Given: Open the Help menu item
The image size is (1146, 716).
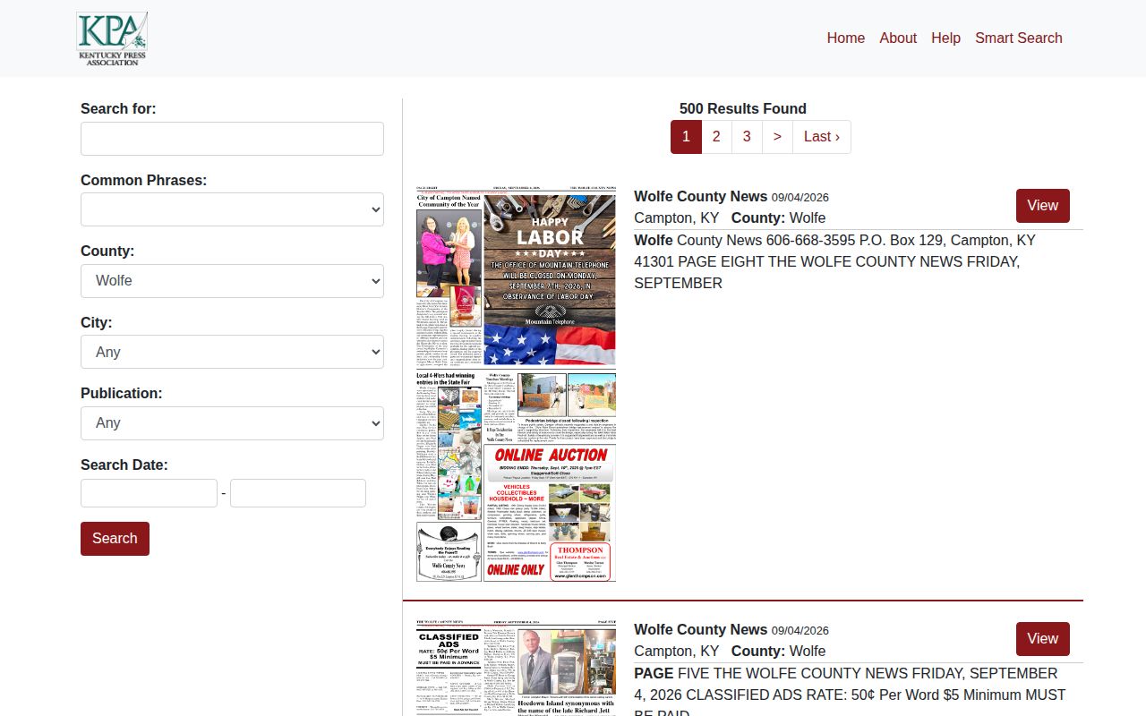Looking at the screenshot, I should 945,38.
